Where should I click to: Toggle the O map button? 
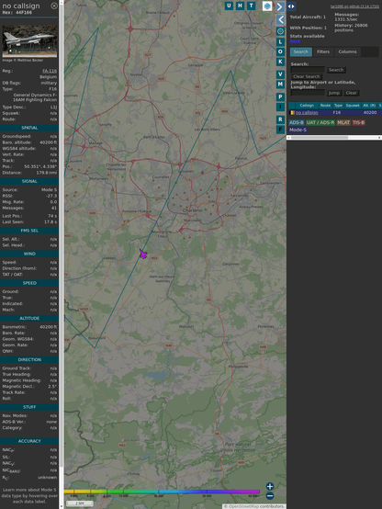[280, 51]
